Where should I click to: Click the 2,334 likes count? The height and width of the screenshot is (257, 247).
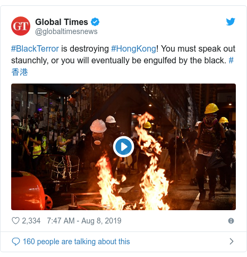pos(31,221)
